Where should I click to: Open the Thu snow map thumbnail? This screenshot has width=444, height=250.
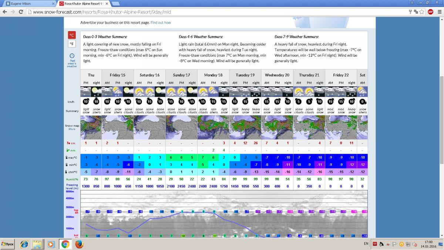[x=91, y=128]
